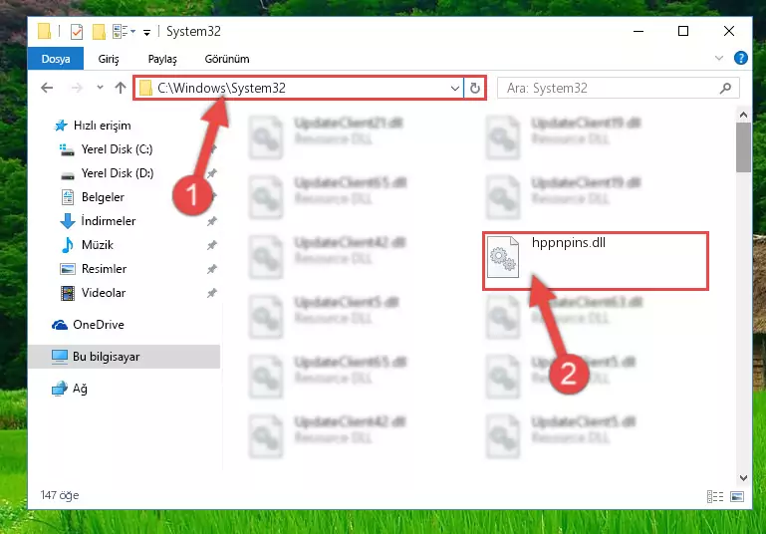Click the magnifier search icon
Image resolution: width=766 pixels, height=534 pixels.
(x=725, y=89)
